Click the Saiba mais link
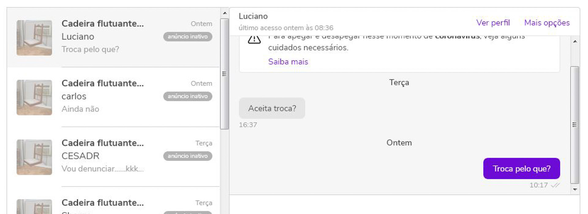 pyautogui.click(x=288, y=62)
